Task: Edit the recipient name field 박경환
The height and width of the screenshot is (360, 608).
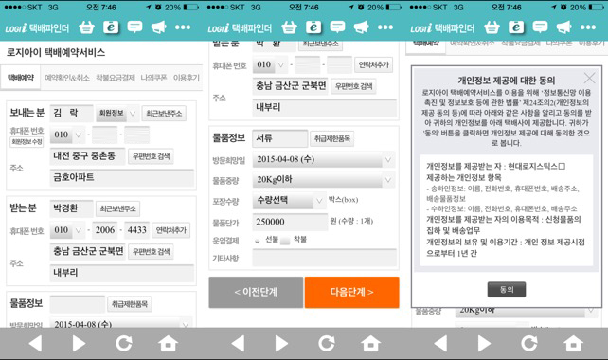Action: 71,208
